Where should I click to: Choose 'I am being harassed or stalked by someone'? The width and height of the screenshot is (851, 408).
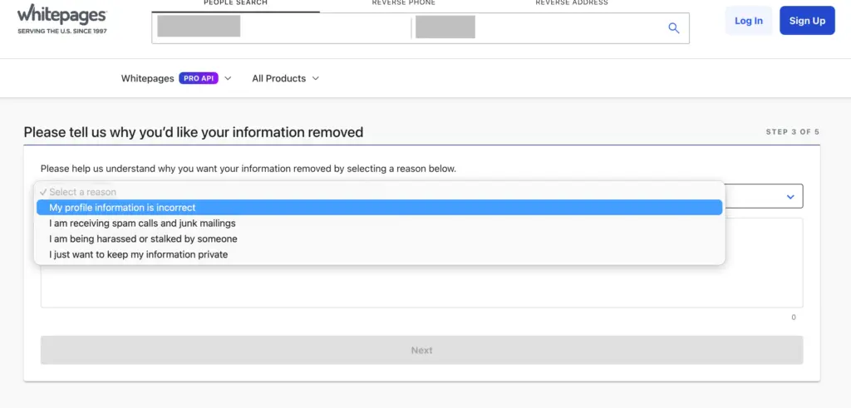click(x=379, y=238)
